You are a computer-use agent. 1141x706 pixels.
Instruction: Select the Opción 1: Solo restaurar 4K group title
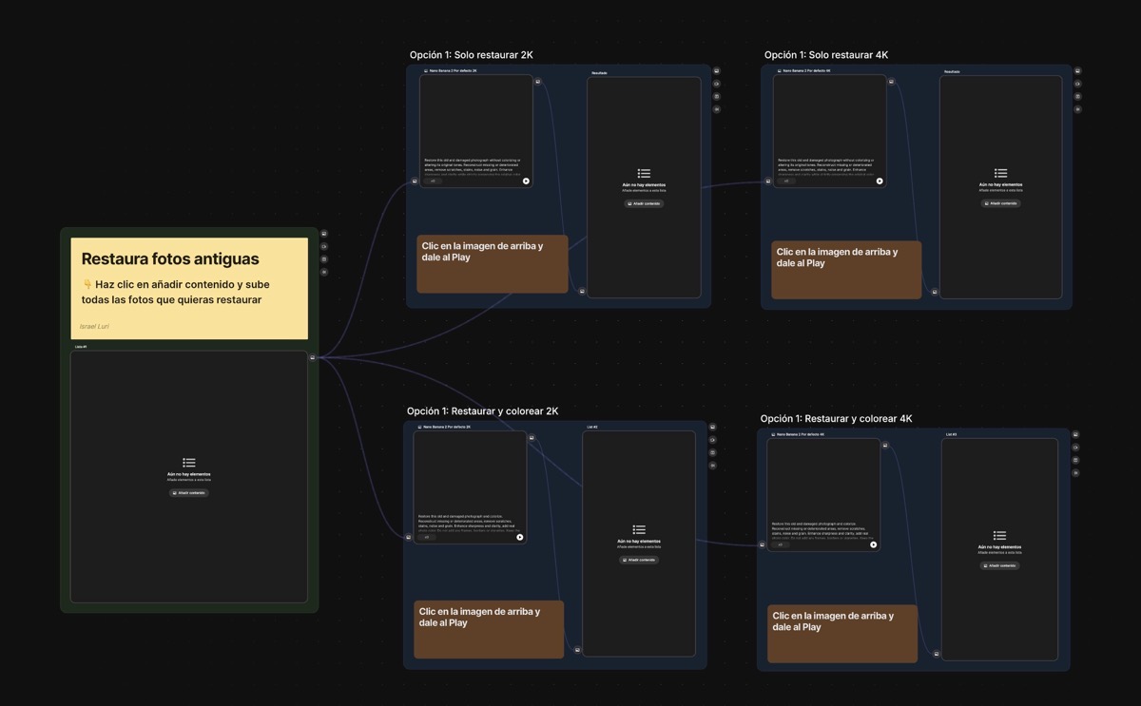(823, 54)
